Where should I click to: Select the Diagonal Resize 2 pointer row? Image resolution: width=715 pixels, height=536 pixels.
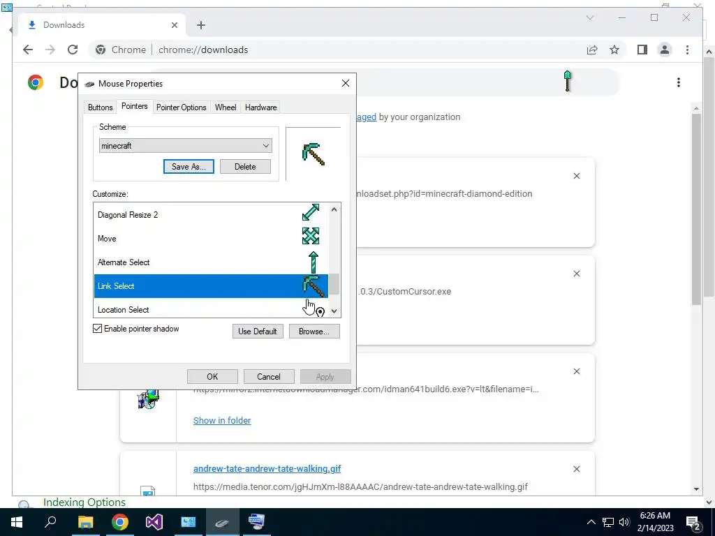pos(211,215)
